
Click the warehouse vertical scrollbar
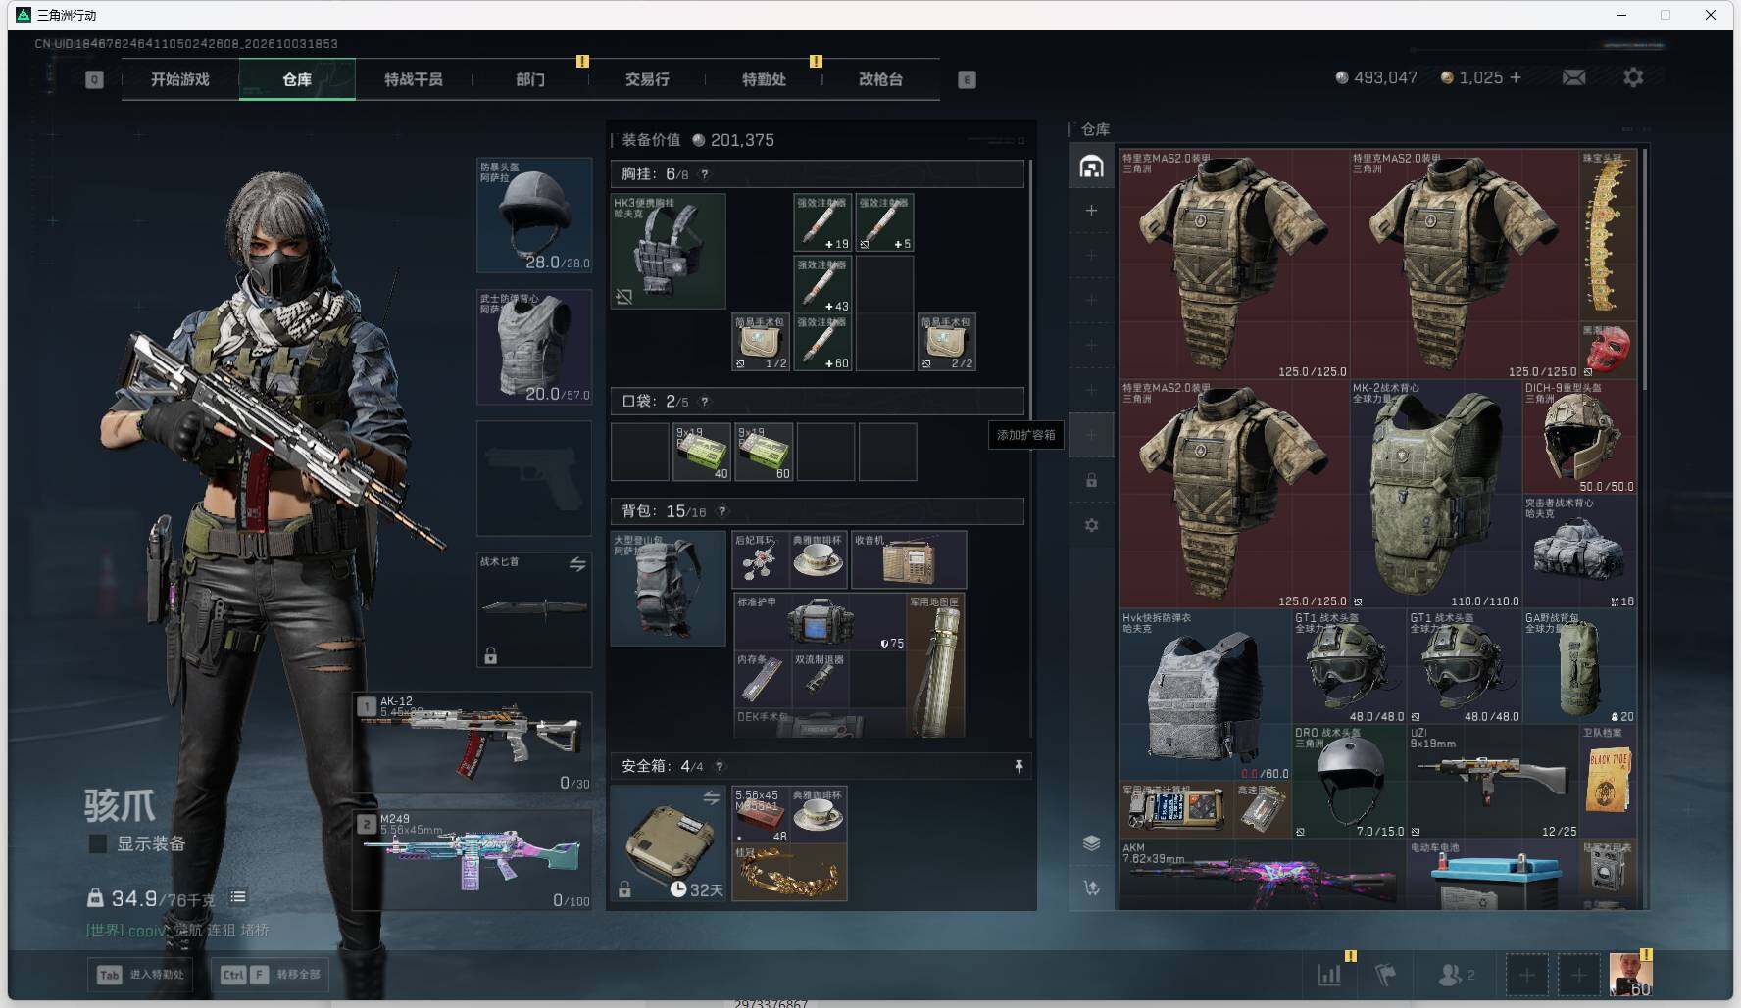[x=1644, y=269]
